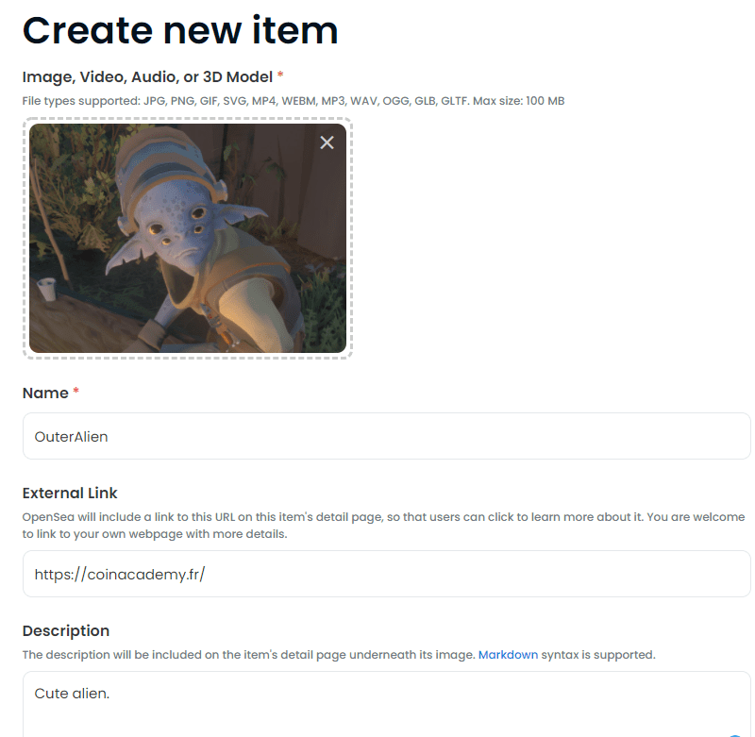Open the Markdown syntax link
Viewport: 755px width, 737px height.
(508, 655)
